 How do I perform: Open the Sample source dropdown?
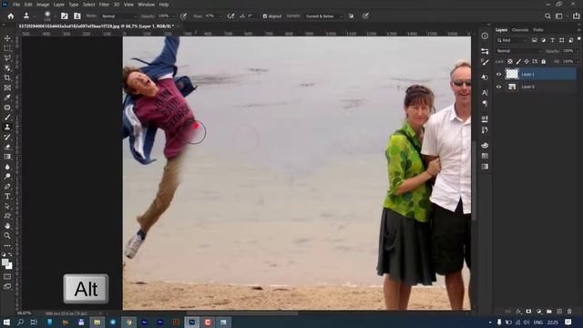(323, 16)
